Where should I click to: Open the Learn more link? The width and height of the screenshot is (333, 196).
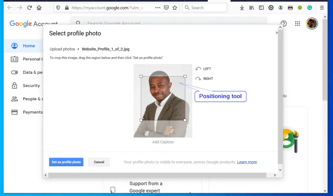tap(247, 162)
